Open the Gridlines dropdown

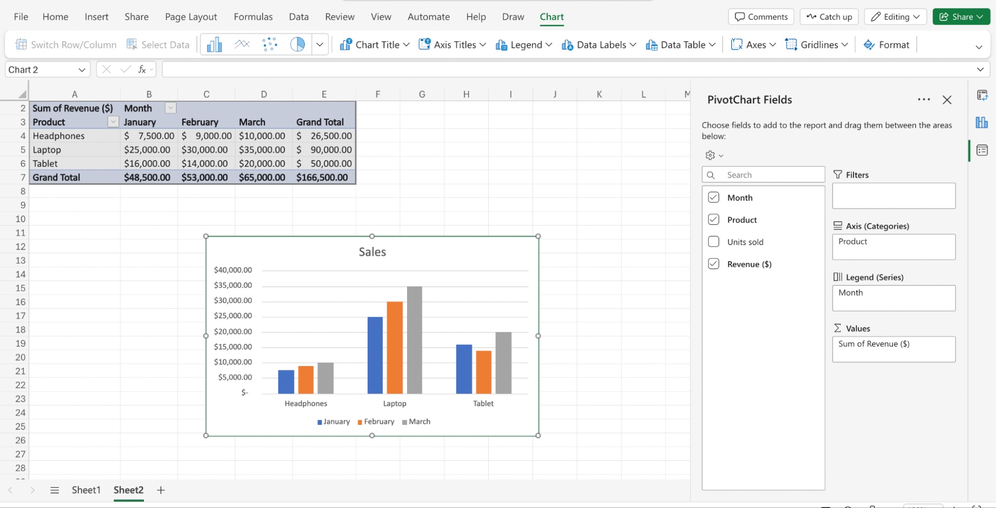[x=817, y=45]
